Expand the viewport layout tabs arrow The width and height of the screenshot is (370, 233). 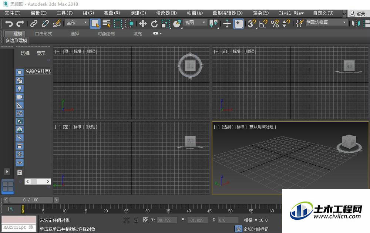tap(7, 172)
